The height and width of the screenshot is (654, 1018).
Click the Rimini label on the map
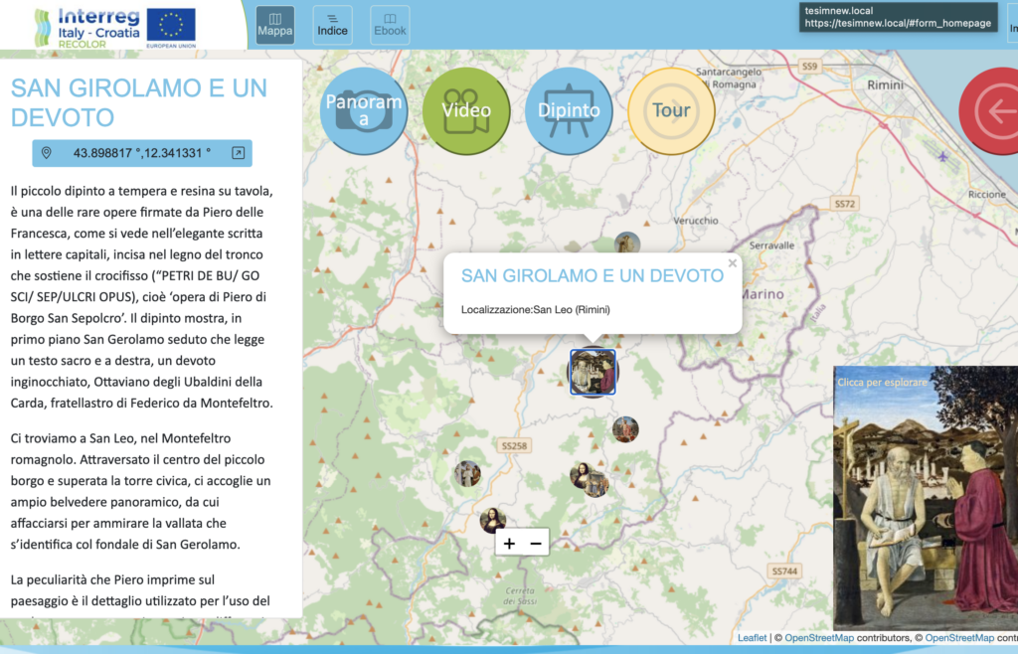click(886, 85)
